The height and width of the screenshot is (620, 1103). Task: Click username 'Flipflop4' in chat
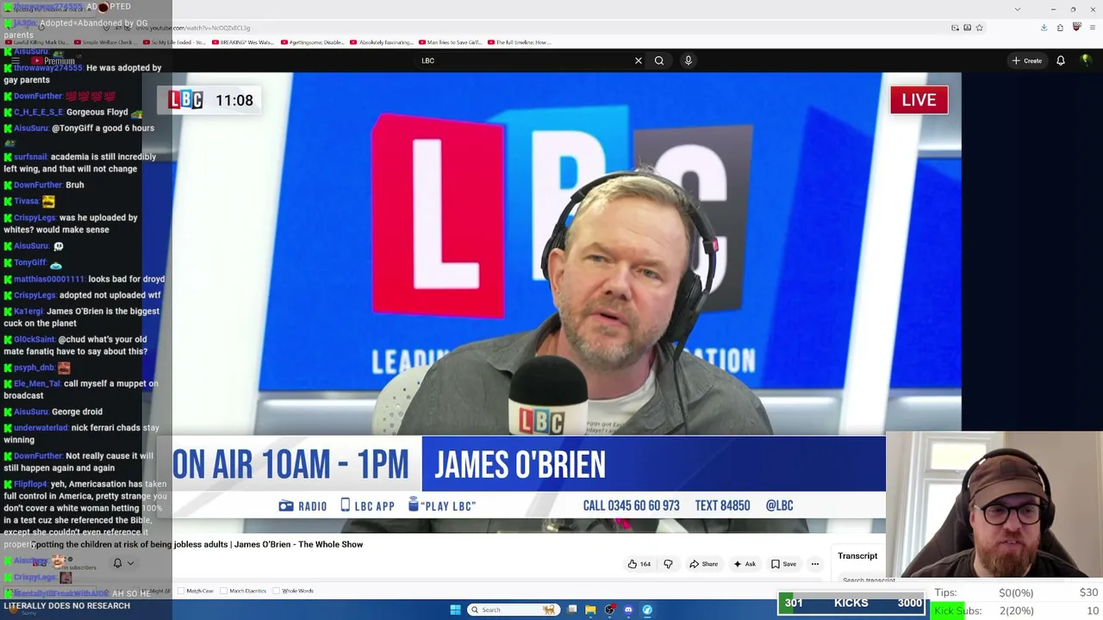click(x=31, y=483)
